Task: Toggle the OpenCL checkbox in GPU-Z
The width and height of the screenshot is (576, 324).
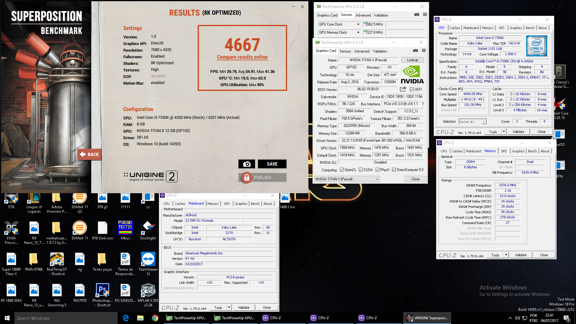Action: click(342, 170)
